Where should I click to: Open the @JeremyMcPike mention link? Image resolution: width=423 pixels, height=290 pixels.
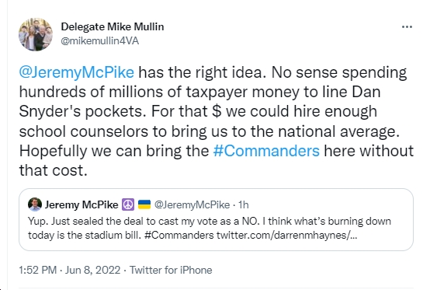point(76,72)
